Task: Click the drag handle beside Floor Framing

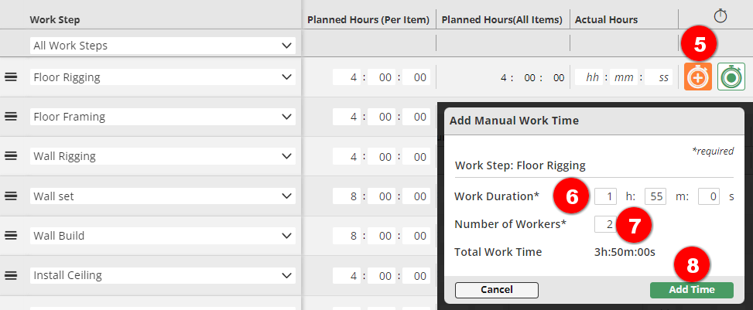Action: [x=11, y=117]
